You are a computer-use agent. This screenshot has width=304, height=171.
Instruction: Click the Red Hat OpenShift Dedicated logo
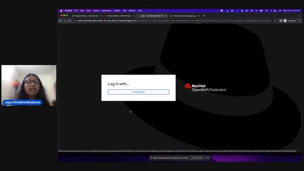tap(205, 87)
